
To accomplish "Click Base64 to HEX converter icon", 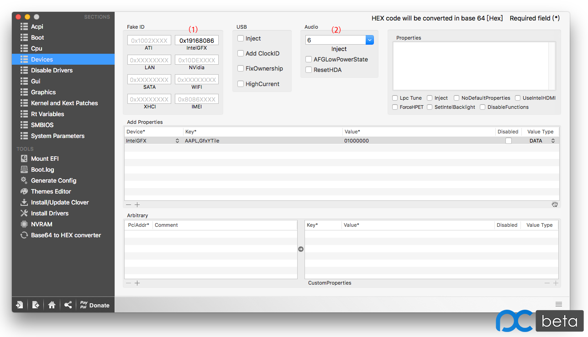I will [x=24, y=235].
